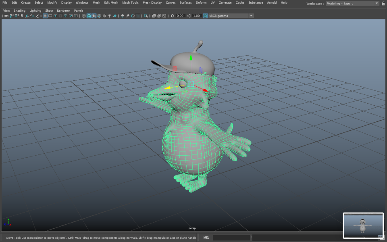The width and height of the screenshot is (387, 242).
Task: Click the Motion Blur icon
Action: [128, 16]
